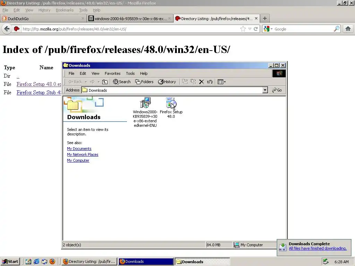Bookmark this page with star icon
Image resolution: width=355 pixels, height=266 pixels.
tap(243, 29)
